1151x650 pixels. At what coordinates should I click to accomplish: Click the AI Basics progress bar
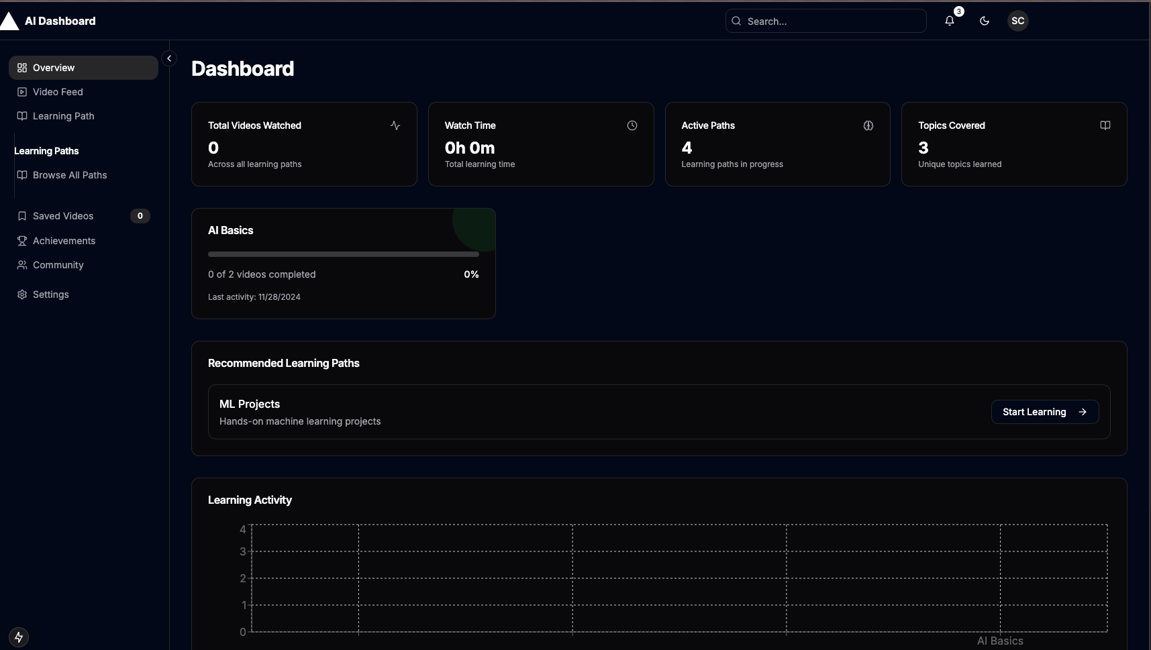pyautogui.click(x=344, y=254)
